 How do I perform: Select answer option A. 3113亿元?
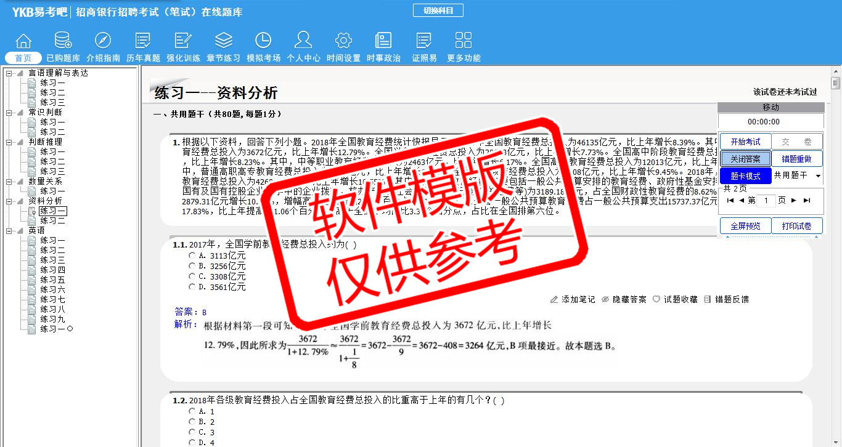pyautogui.click(x=193, y=256)
